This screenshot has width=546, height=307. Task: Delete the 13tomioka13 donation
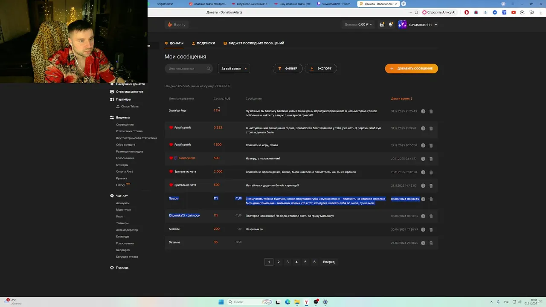click(431, 216)
